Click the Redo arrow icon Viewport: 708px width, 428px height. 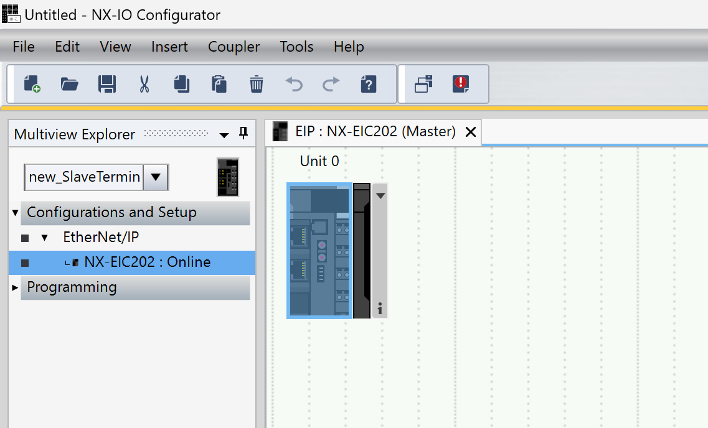tap(331, 84)
